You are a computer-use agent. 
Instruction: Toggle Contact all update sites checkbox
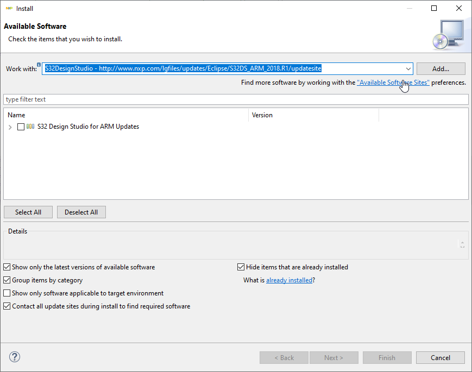(x=7, y=306)
